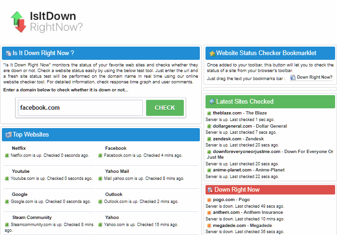Open theblaze.com - The Blaze link
This screenshot has height=235, width=337.
pos(239,113)
